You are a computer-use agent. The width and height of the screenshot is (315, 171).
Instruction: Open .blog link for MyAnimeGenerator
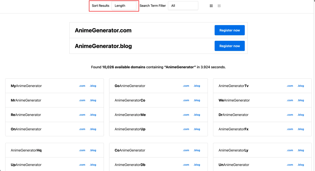[x=93, y=86]
